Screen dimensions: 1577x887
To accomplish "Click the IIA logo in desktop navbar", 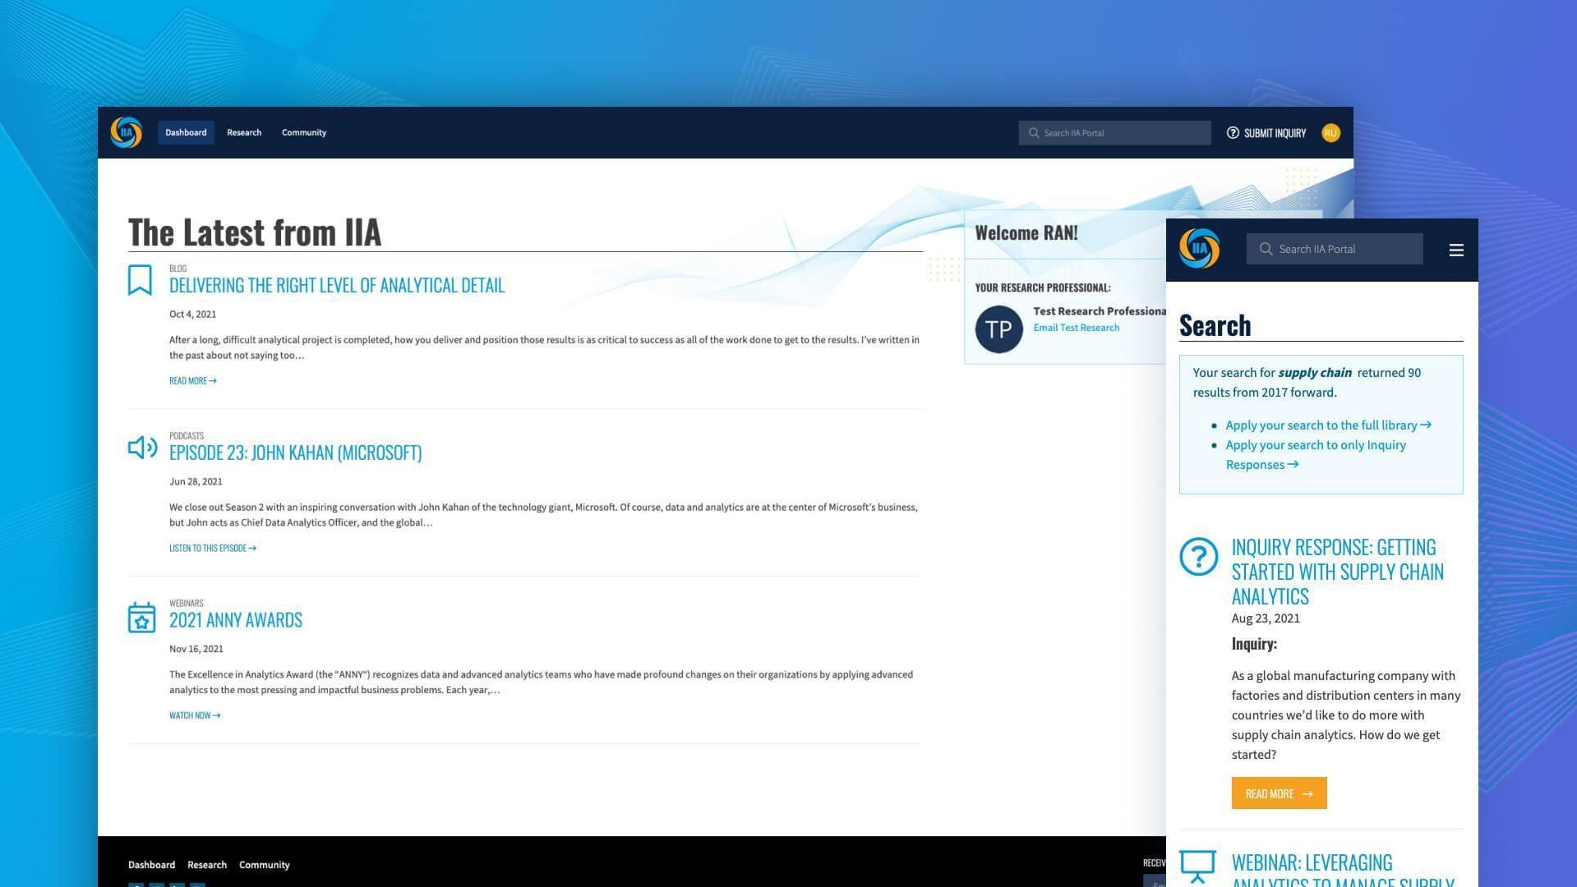I will click(126, 132).
